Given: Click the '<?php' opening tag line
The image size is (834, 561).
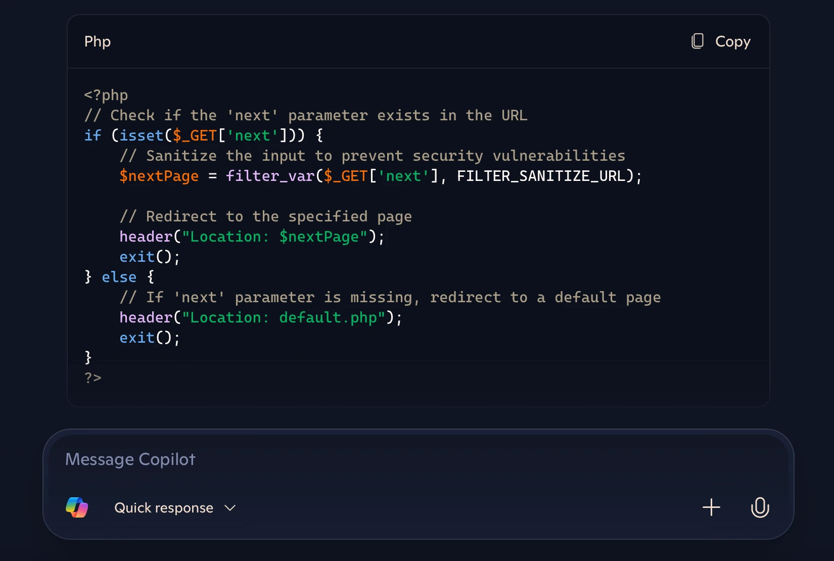Looking at the screenshot, I should 106,95.
